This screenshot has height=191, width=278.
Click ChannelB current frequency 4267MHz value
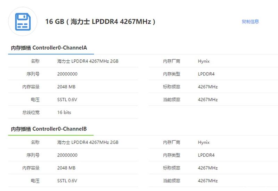208,181
